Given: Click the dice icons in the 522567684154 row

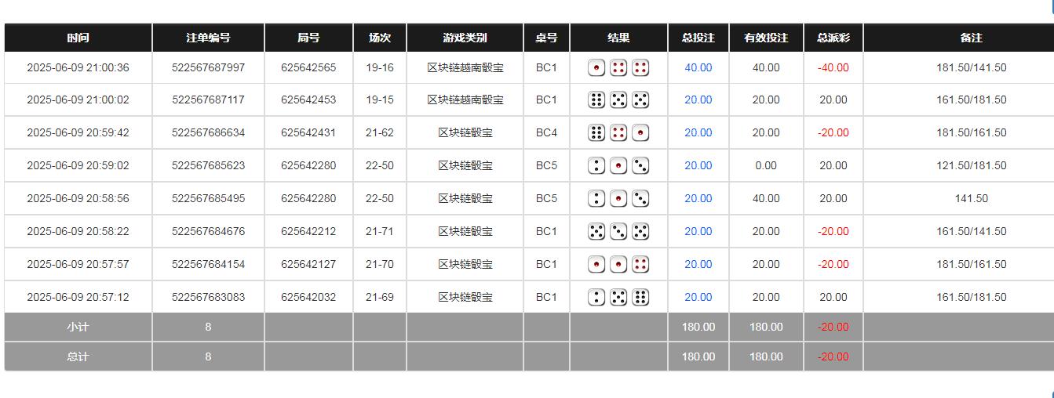Looking at the screenshot, I should click(x=618, y=265).
